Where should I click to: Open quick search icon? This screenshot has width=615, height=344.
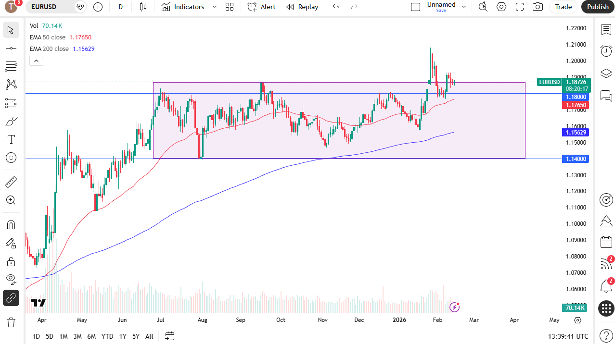click(483, 7)
